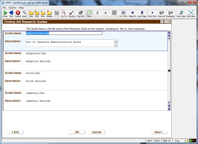Click the help question mark in panel header

162,22
